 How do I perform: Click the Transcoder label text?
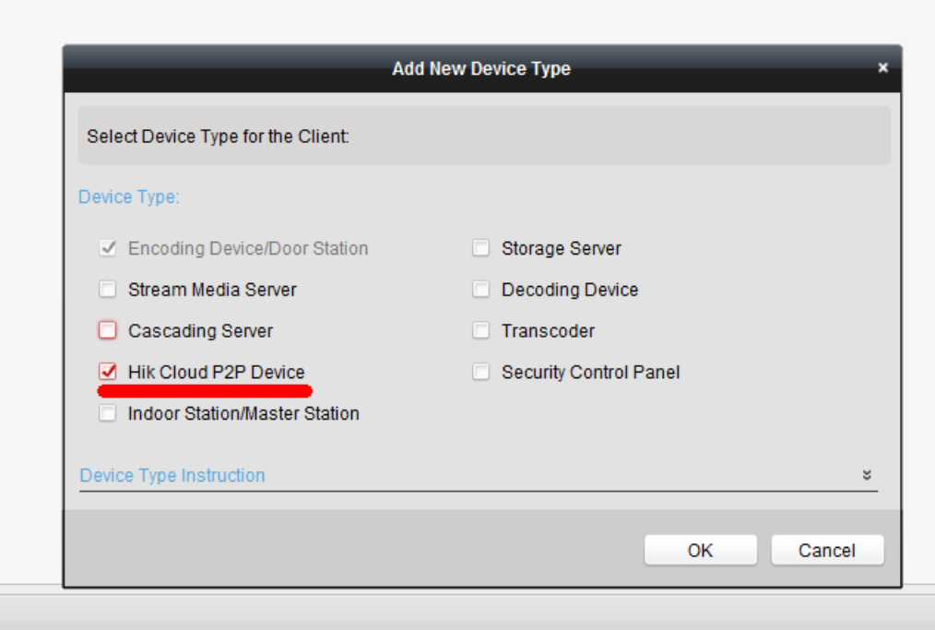click(x=548, y=330)
